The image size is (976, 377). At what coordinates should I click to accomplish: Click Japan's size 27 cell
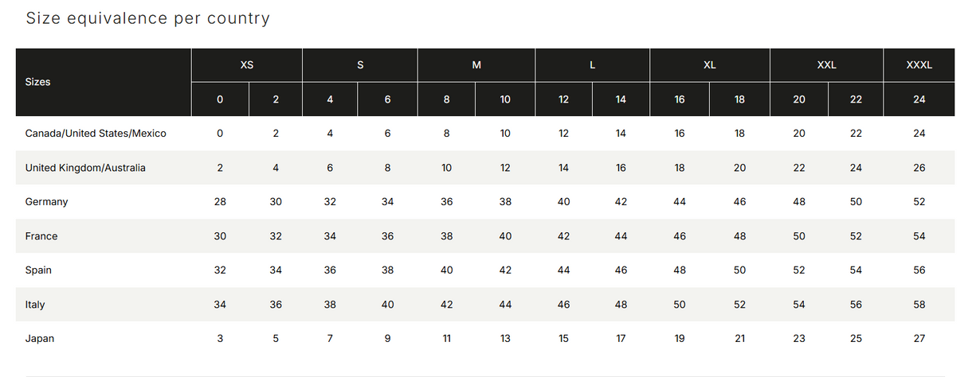[919, 339]
